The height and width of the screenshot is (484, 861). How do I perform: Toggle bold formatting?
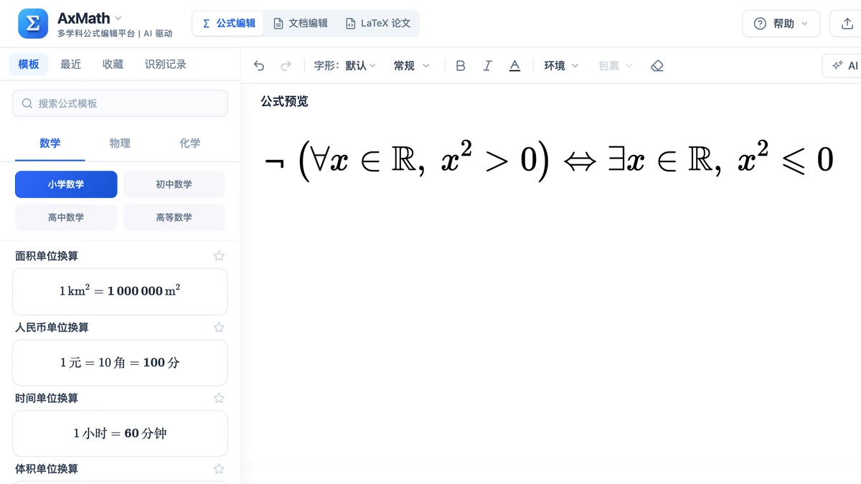(x=461, y=66)
